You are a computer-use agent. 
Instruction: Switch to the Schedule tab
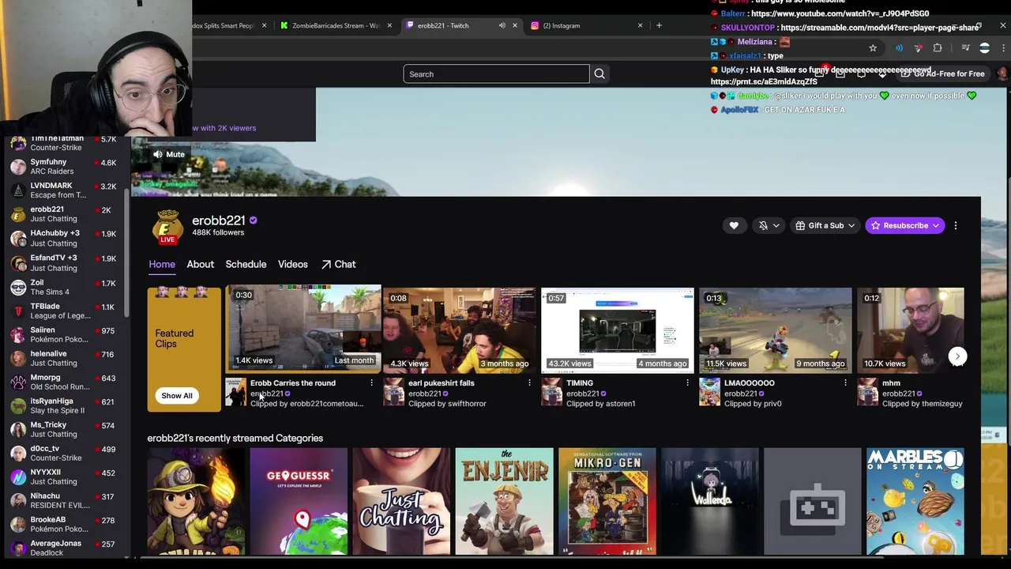246,264
